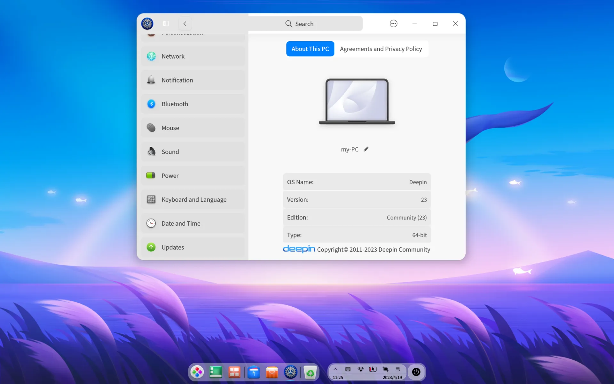The image size is (614, 384).
Task: Click the Power settings icon
Action: [151, 175]
